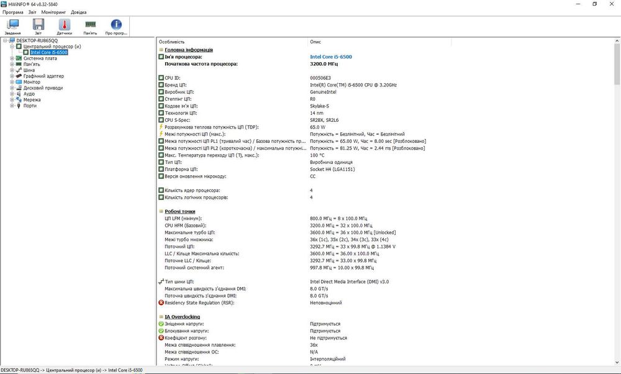Click the bus icon beside Тип шини ЦП

161,281
